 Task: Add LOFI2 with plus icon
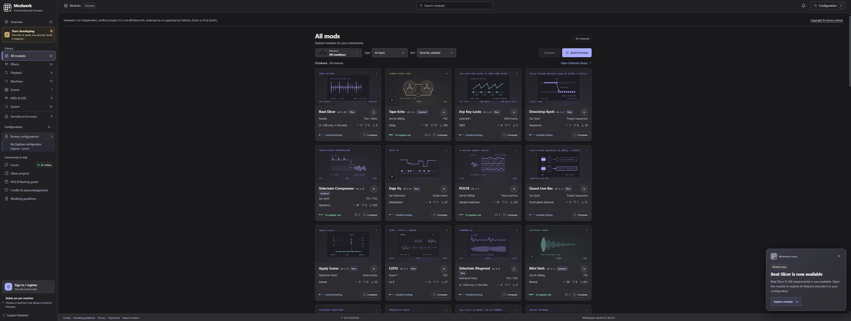(444, 269)
